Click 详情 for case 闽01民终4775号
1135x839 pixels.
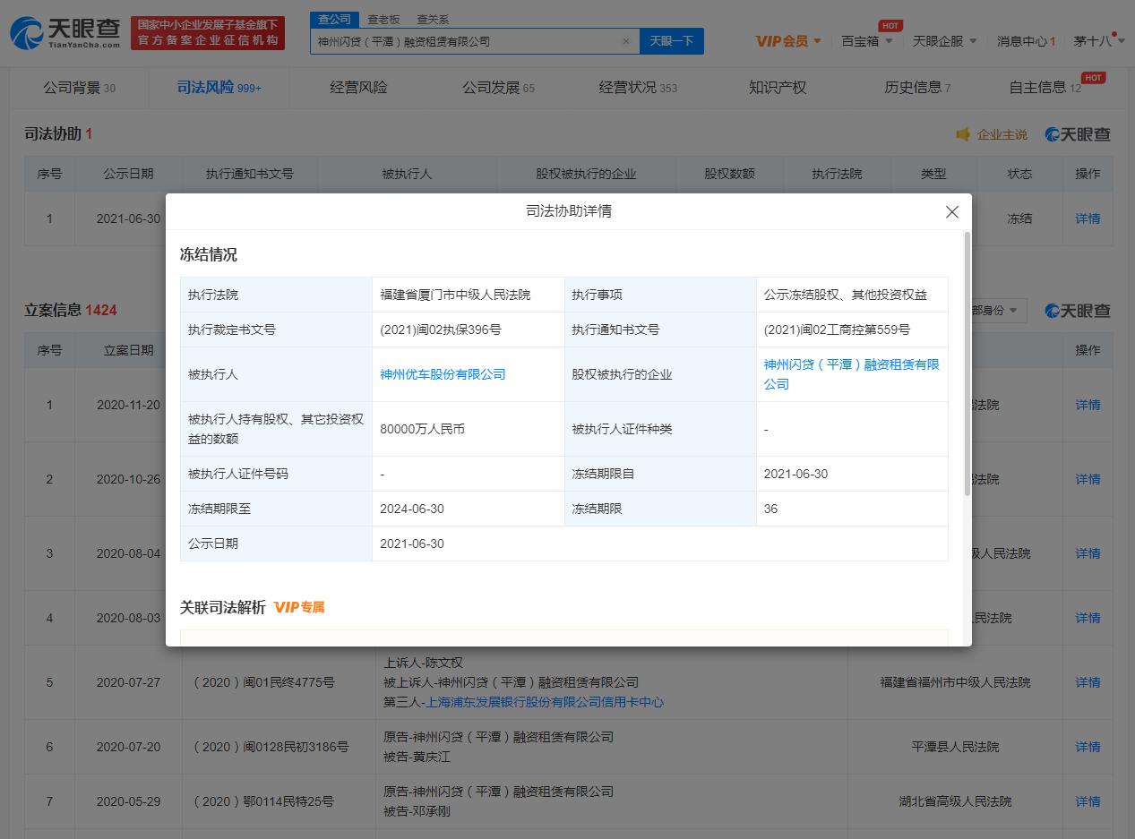pos(1087,682)
